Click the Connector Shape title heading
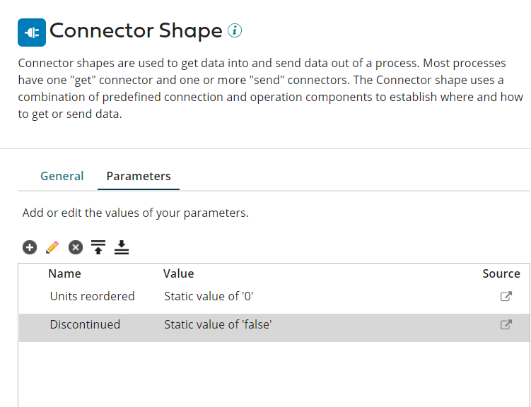 coord(136,31)
